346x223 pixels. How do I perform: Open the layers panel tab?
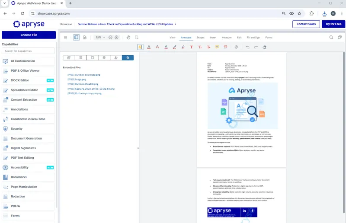pyautogui.click(x=104, y=58)
